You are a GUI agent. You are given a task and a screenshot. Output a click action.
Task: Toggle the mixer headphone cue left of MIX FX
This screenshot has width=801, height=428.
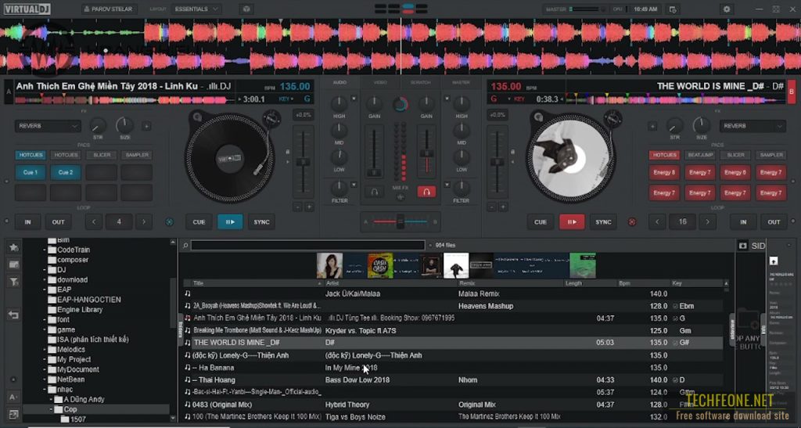pos(375,192)
